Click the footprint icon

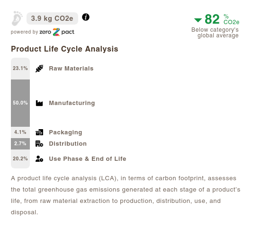pyautogui.click(x=17, y=18)
